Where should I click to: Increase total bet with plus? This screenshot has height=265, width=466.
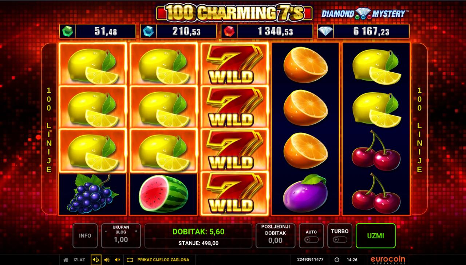pyautogui.click(x=136, y=231)
